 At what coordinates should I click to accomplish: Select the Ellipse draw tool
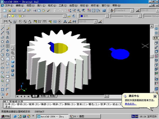click(x=2, y=68)
